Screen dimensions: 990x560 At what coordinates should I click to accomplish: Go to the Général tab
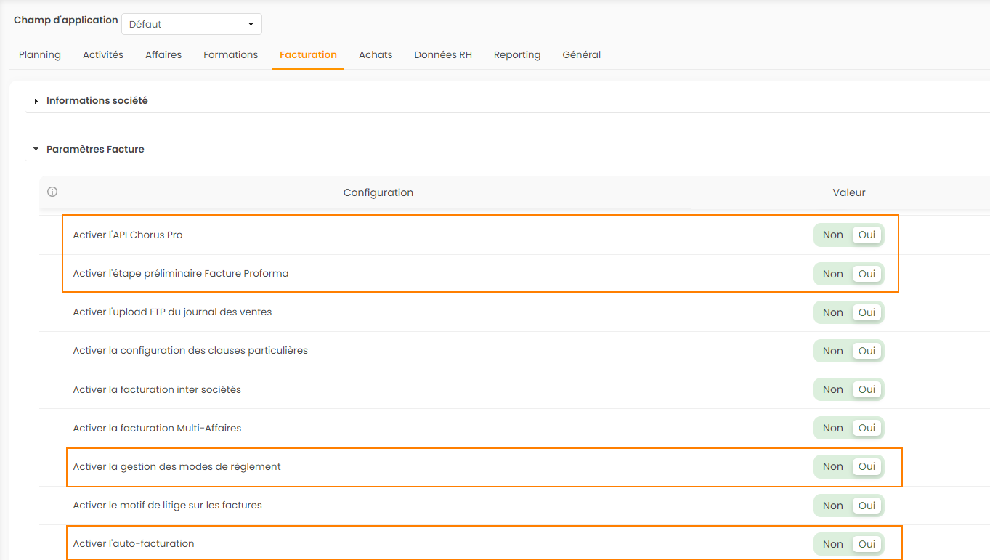coord(581,54)
